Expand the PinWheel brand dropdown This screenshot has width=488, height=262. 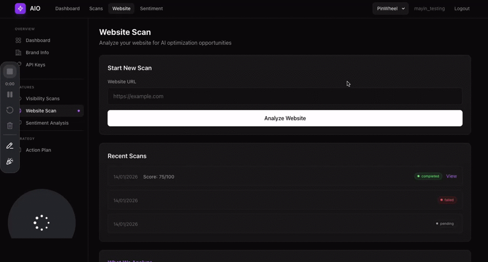point(390,9)
